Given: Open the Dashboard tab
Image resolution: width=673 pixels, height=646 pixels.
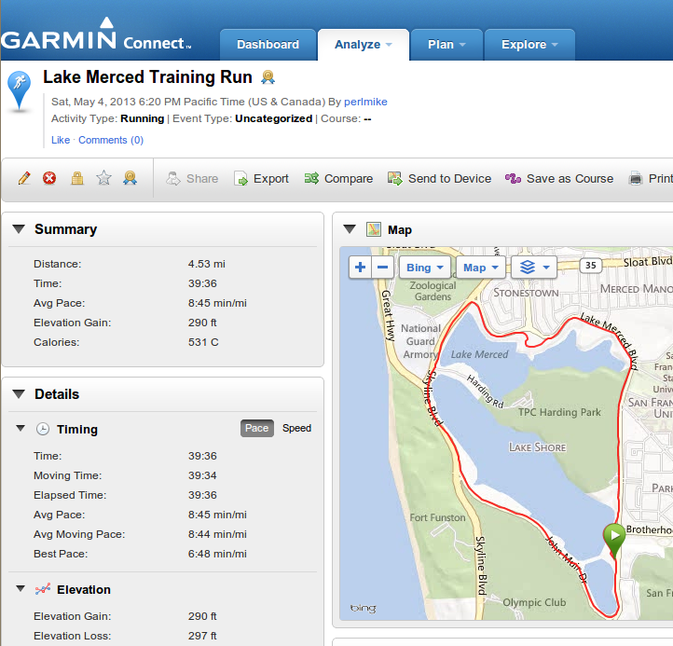Looking at the screenshot, I should 268,45.
